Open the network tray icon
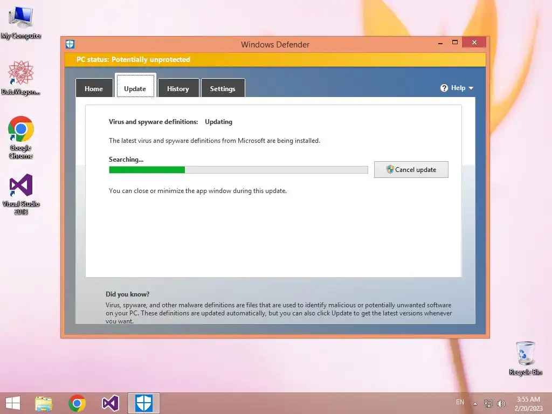The height and width of the screenshot is (414, 552). coord(488,403)
